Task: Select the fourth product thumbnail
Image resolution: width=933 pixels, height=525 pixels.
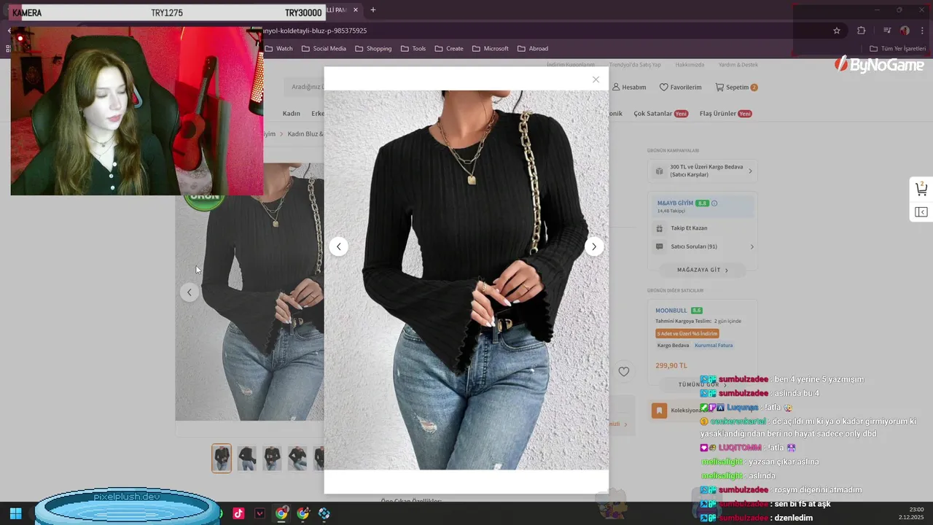Action: pyautogui.click(x=297, y=458)
